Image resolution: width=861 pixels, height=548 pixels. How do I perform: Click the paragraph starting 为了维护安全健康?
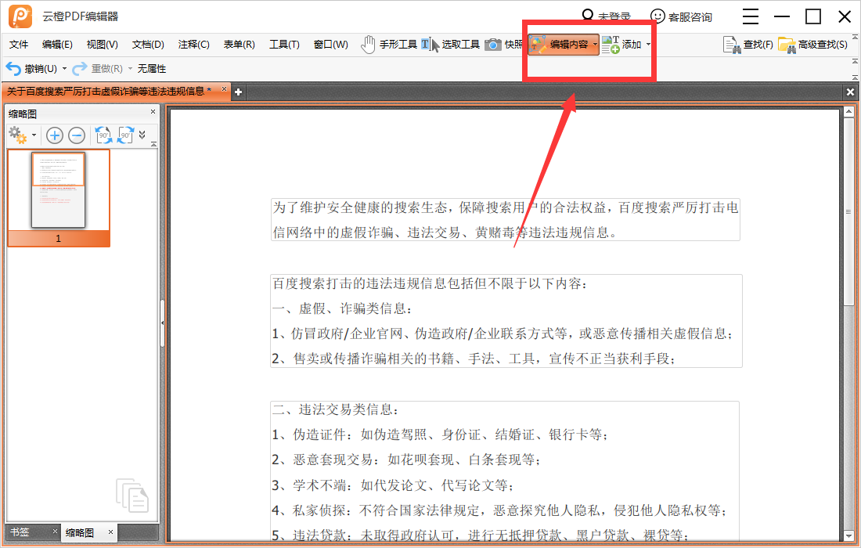(505, 220)
